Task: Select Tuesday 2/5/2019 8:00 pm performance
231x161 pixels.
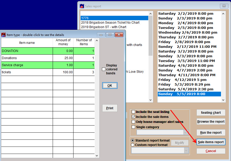Action: pyautogui.click(x=189, y=28)
